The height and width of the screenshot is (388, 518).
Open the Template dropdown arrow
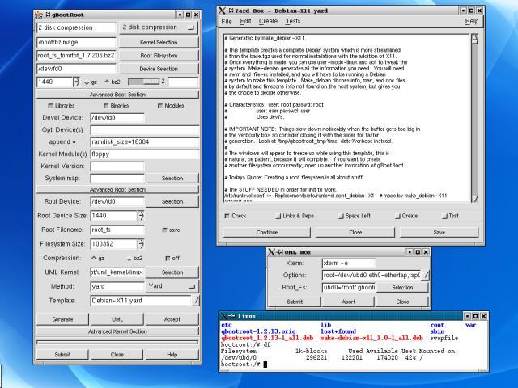[196, 301]
